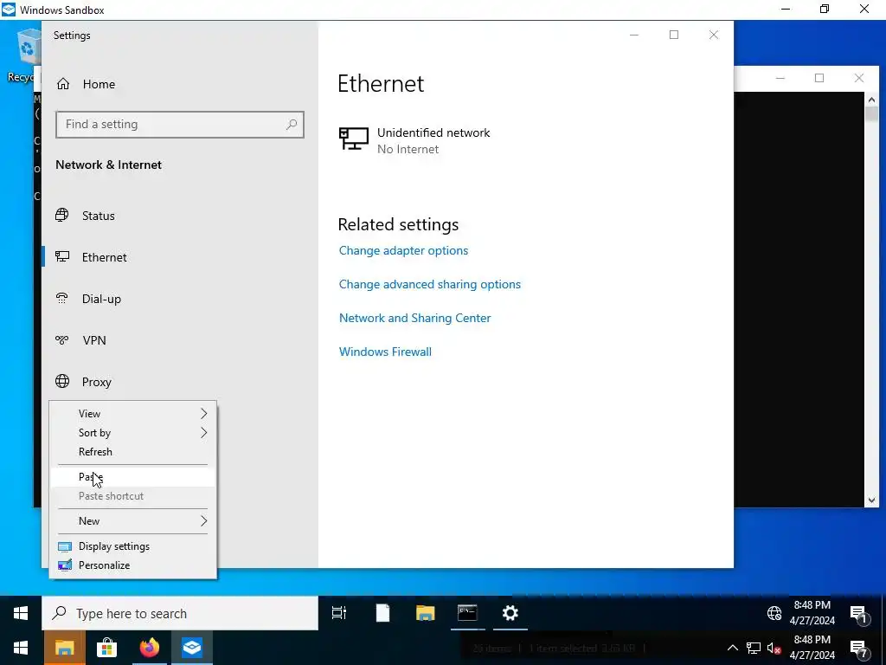Choose Refresh in the context menu
The image size is (886, 665).
tap(132, 452)
